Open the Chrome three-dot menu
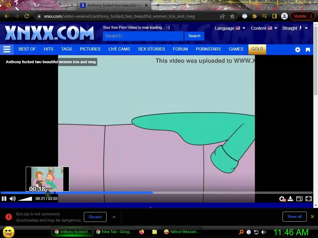The width and height of the screenshot is (318, 238). pos(311,16)
